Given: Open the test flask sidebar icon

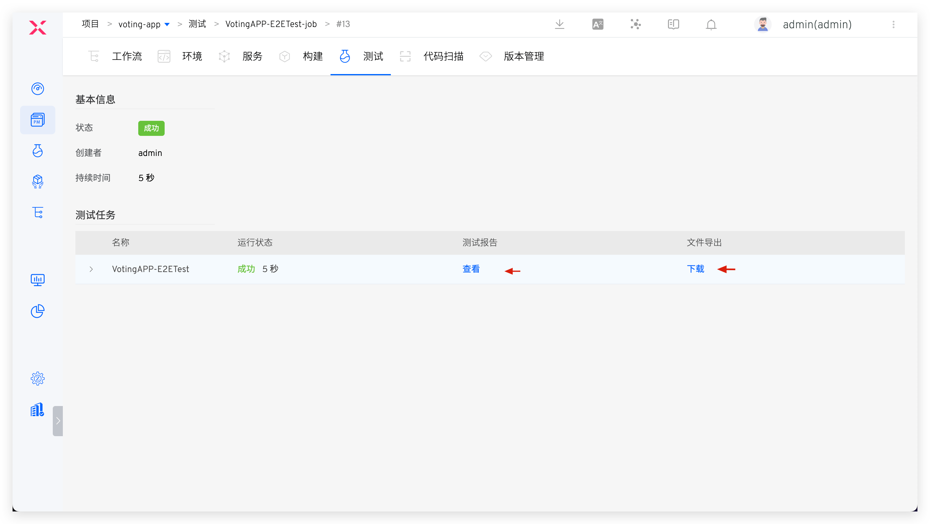Looking at the screenshot, I should [x=38, y=151].
